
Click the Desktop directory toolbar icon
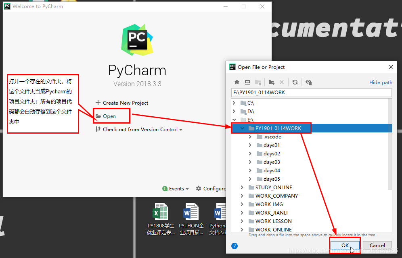click(x=247, y=82)
